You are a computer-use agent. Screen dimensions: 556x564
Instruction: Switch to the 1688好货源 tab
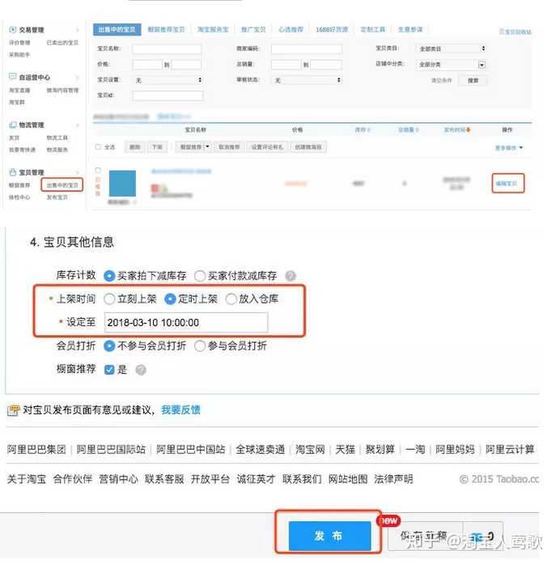click(332, 29)
